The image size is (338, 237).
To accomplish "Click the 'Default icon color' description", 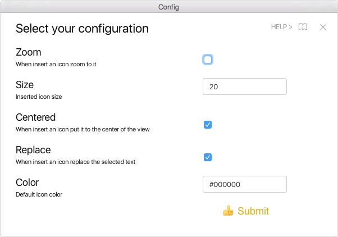I will pos(39,194).
